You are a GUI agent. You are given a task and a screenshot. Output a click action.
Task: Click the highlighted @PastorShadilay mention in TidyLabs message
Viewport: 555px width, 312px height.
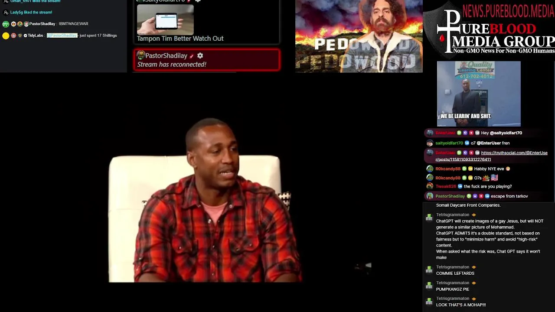pos(62,36)
